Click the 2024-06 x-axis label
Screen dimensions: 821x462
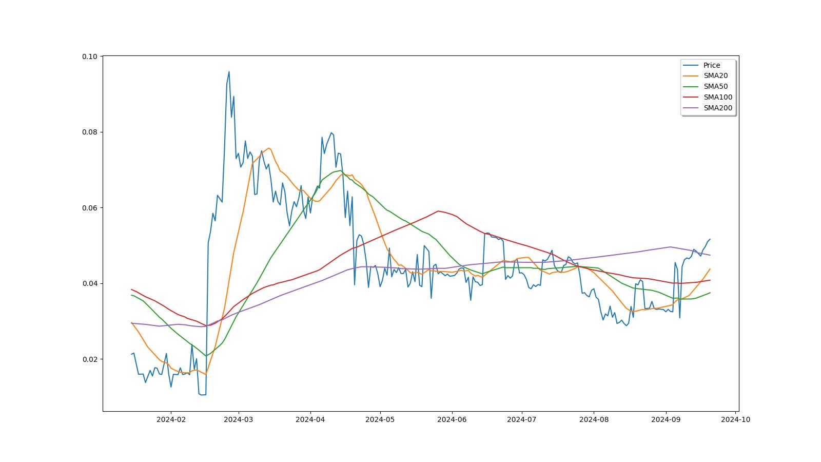pos(452,419)
